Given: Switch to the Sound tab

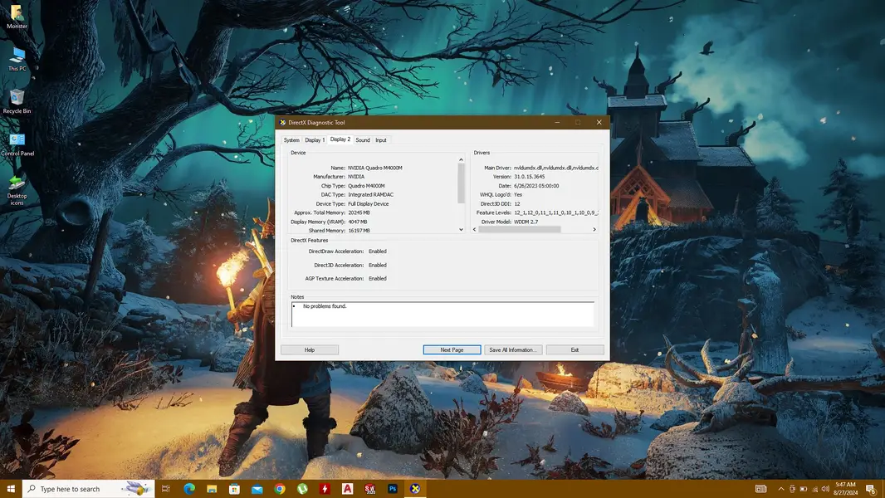Looking at the screenshot, I should pyautogui.click(x=362, y=140).
